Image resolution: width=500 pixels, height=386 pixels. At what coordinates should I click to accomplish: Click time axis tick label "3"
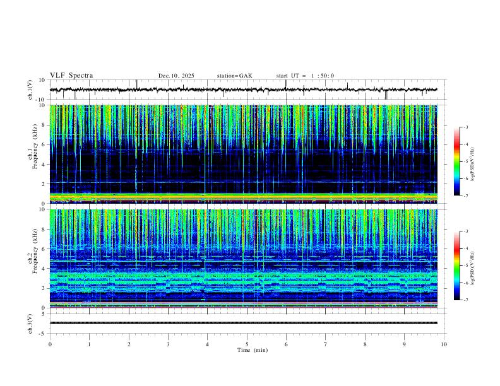pos(168,344)
